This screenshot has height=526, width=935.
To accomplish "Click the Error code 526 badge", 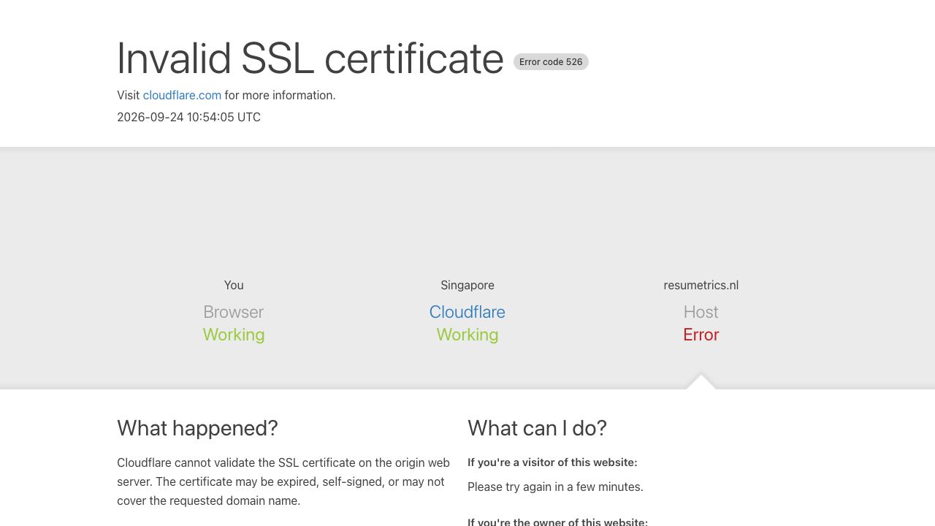I will 551,62.
